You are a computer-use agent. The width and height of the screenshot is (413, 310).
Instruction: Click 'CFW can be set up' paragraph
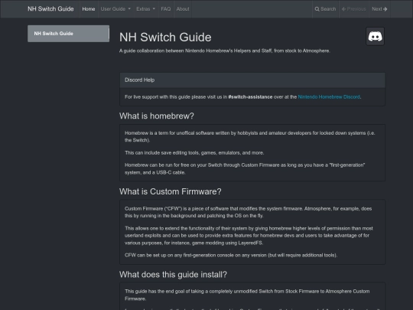[231, 255]
